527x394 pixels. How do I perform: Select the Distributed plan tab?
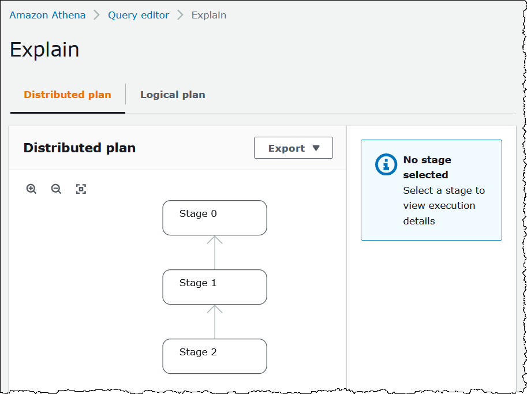[67, 95]
